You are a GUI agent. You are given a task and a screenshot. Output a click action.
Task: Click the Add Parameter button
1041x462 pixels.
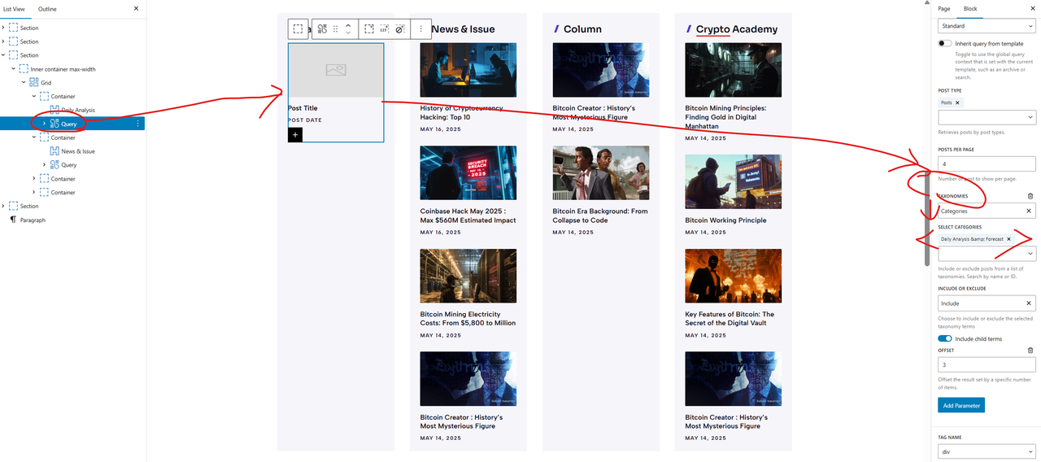961,405
